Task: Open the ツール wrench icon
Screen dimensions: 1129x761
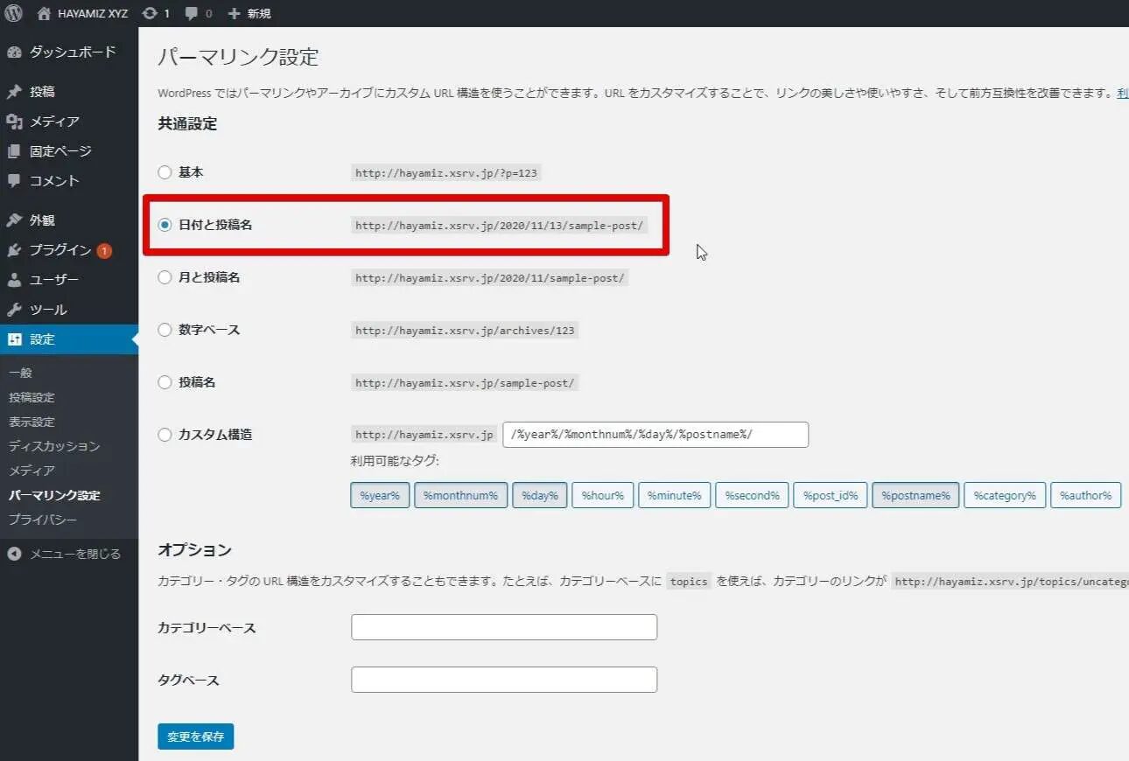Action: [14, 310]
